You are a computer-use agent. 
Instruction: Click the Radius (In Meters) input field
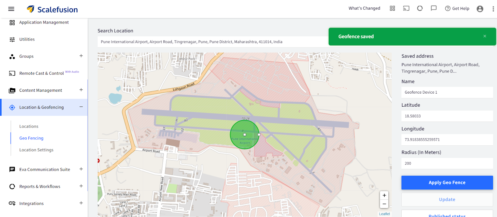(x=447, y=163)
